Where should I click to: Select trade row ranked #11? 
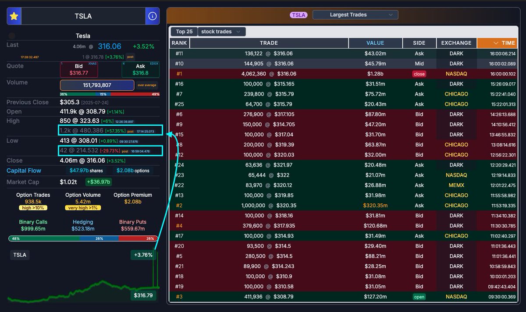[344, 53]
